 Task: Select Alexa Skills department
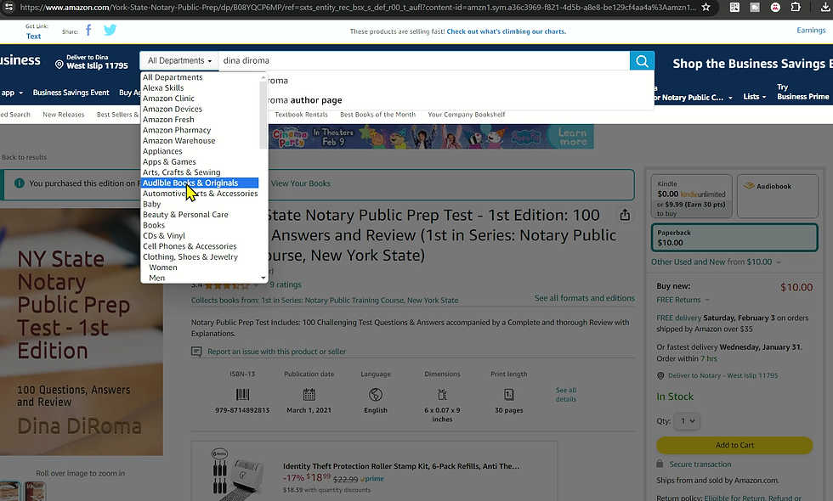pyautogui.click(x=163, y=87)
